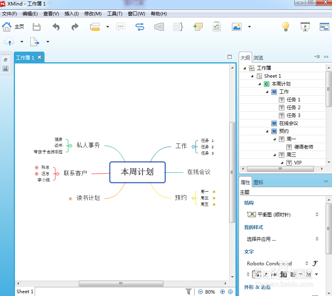Upload to cloud with the cloud arrow icon
The height and width of the screenshot is (296, 332).
(9, 42)
